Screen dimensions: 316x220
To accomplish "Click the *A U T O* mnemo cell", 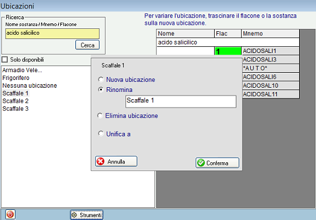I will (x=270, y=69).
